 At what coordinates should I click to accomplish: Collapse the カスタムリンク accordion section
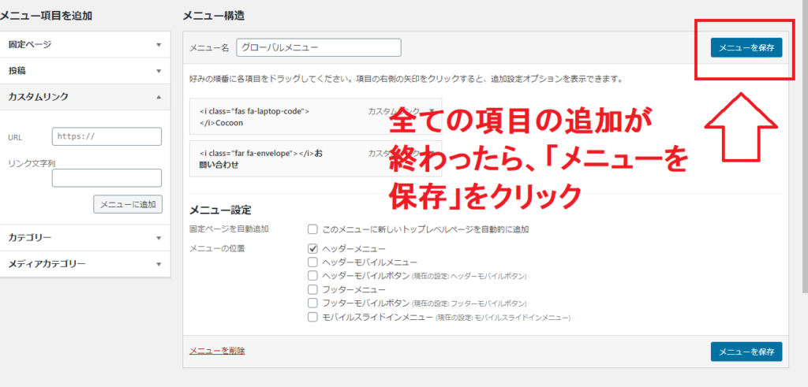click(85, 97)
